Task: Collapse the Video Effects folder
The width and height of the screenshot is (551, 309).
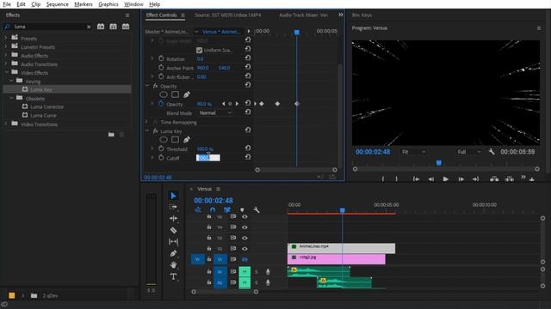Action: coord(6,72)
